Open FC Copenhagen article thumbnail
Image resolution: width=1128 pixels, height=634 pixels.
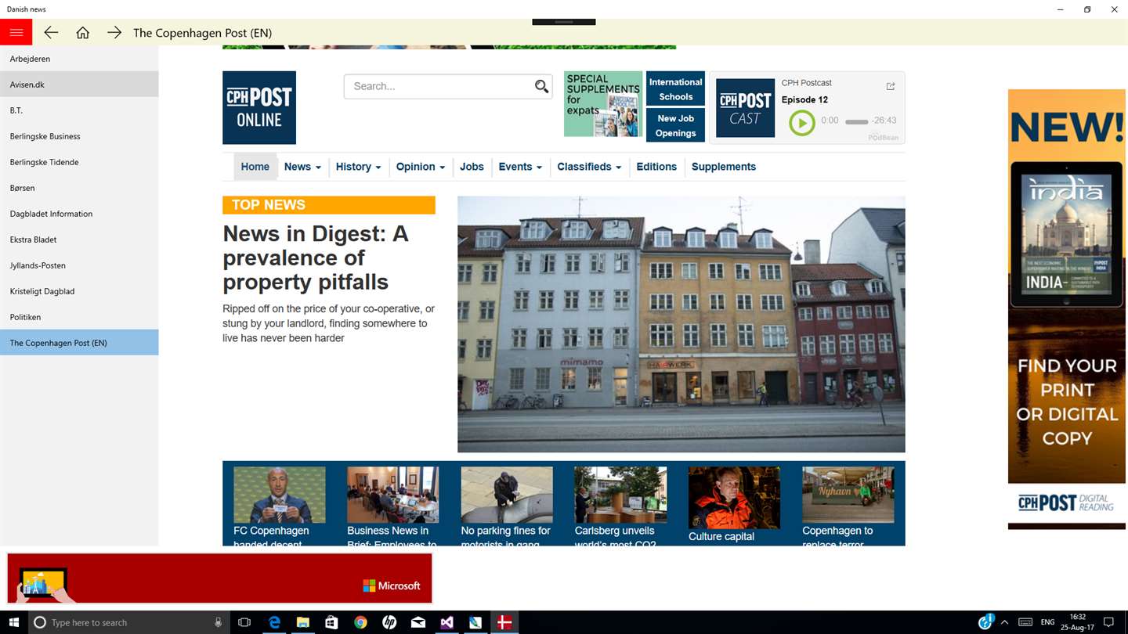point(279,495)
